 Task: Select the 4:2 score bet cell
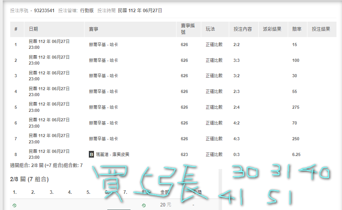tap(236, 123)
